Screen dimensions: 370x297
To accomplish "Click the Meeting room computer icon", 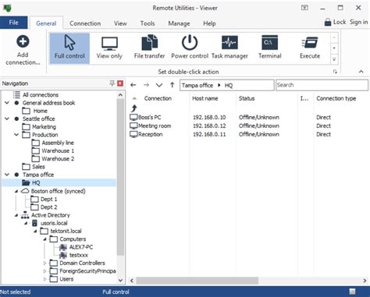I will [133, 126].
